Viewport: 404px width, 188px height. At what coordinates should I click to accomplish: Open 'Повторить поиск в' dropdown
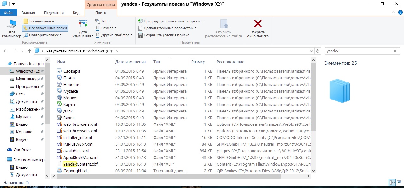click(x=42, y=35)
